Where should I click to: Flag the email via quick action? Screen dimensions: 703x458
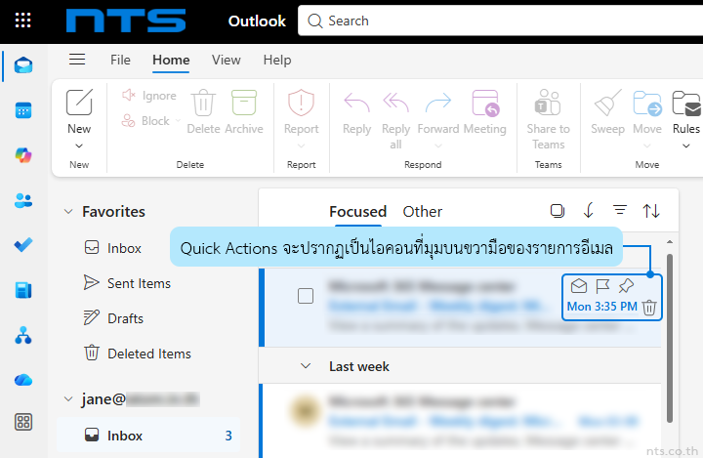(602, 286)
